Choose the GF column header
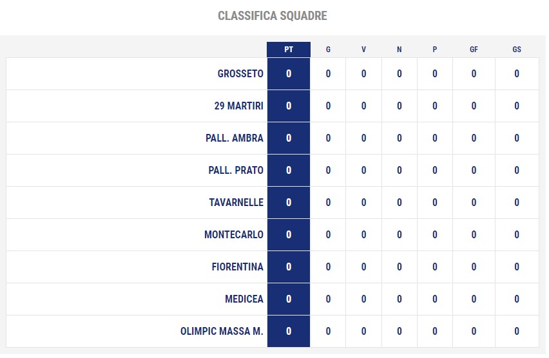Screen dimensions: 549x358 coord(474,50)
